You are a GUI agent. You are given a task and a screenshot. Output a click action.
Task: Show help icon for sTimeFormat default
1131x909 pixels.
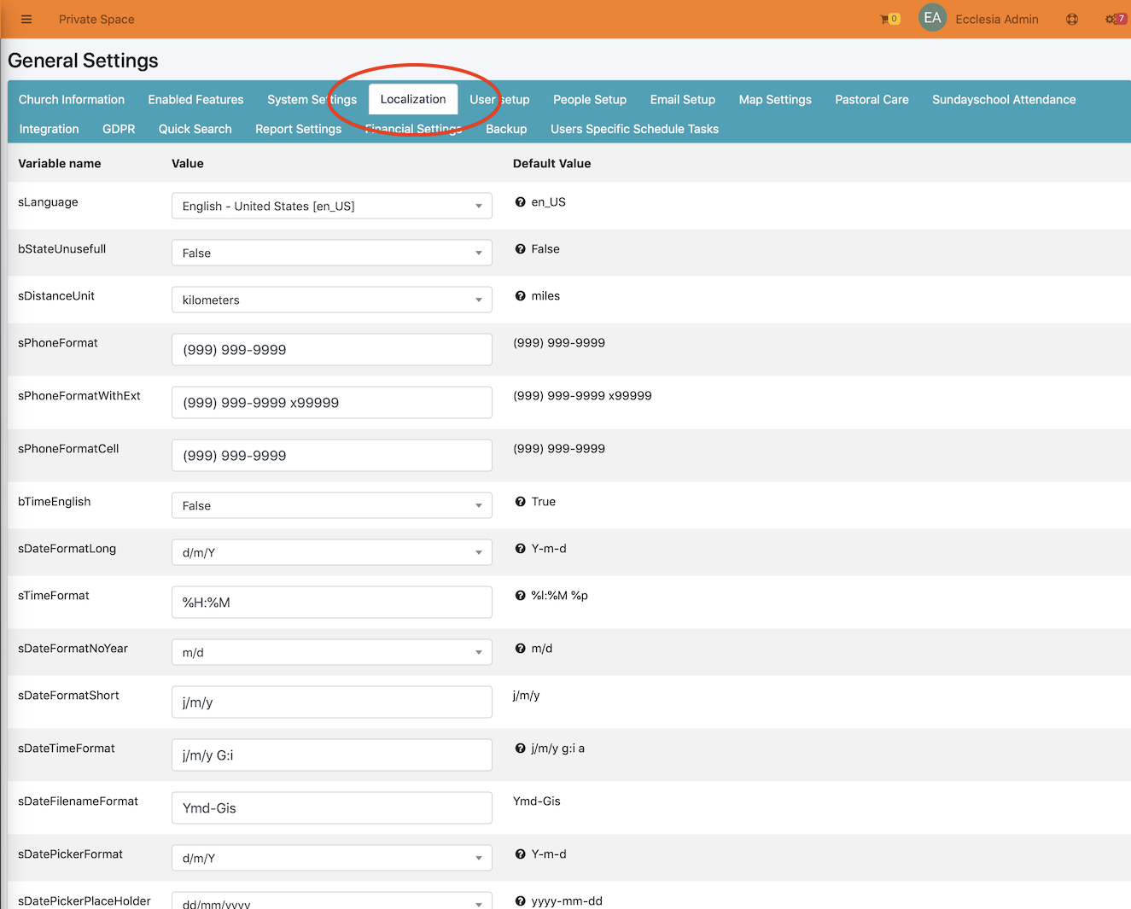point(520,596)
